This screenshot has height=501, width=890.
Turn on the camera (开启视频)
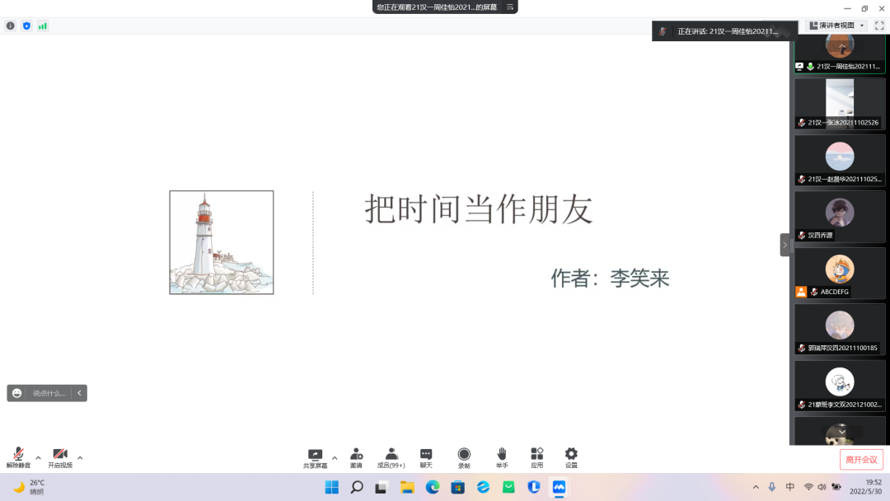pos(60,455)
